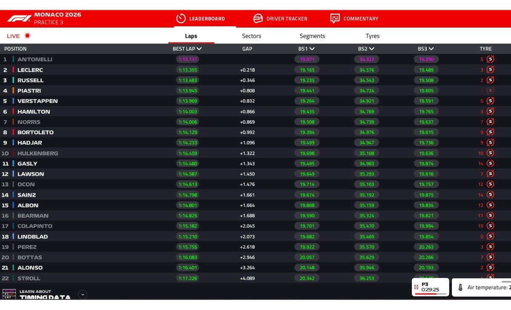Click Bortoleto's soft tyre icon
Viewport: 511px width, 310px height.
pyautogui.click(x=490, y=132)
